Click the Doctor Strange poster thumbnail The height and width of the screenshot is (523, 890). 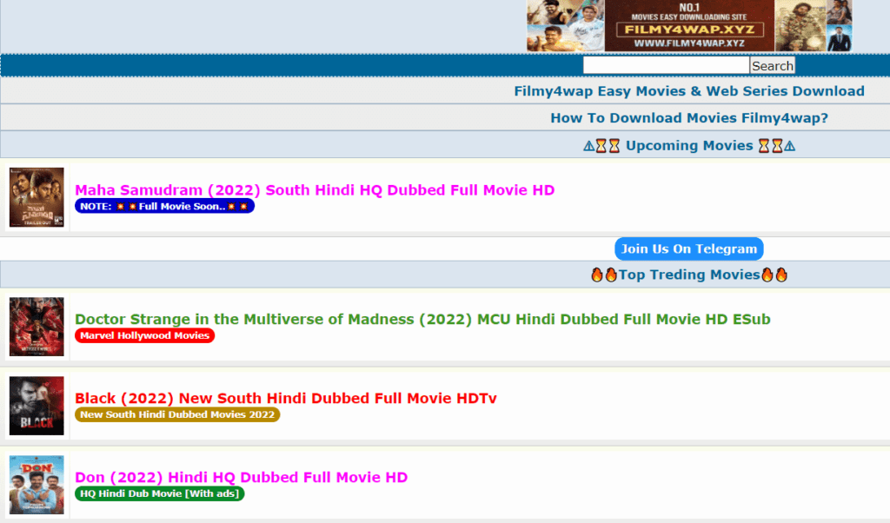(37, 327)
